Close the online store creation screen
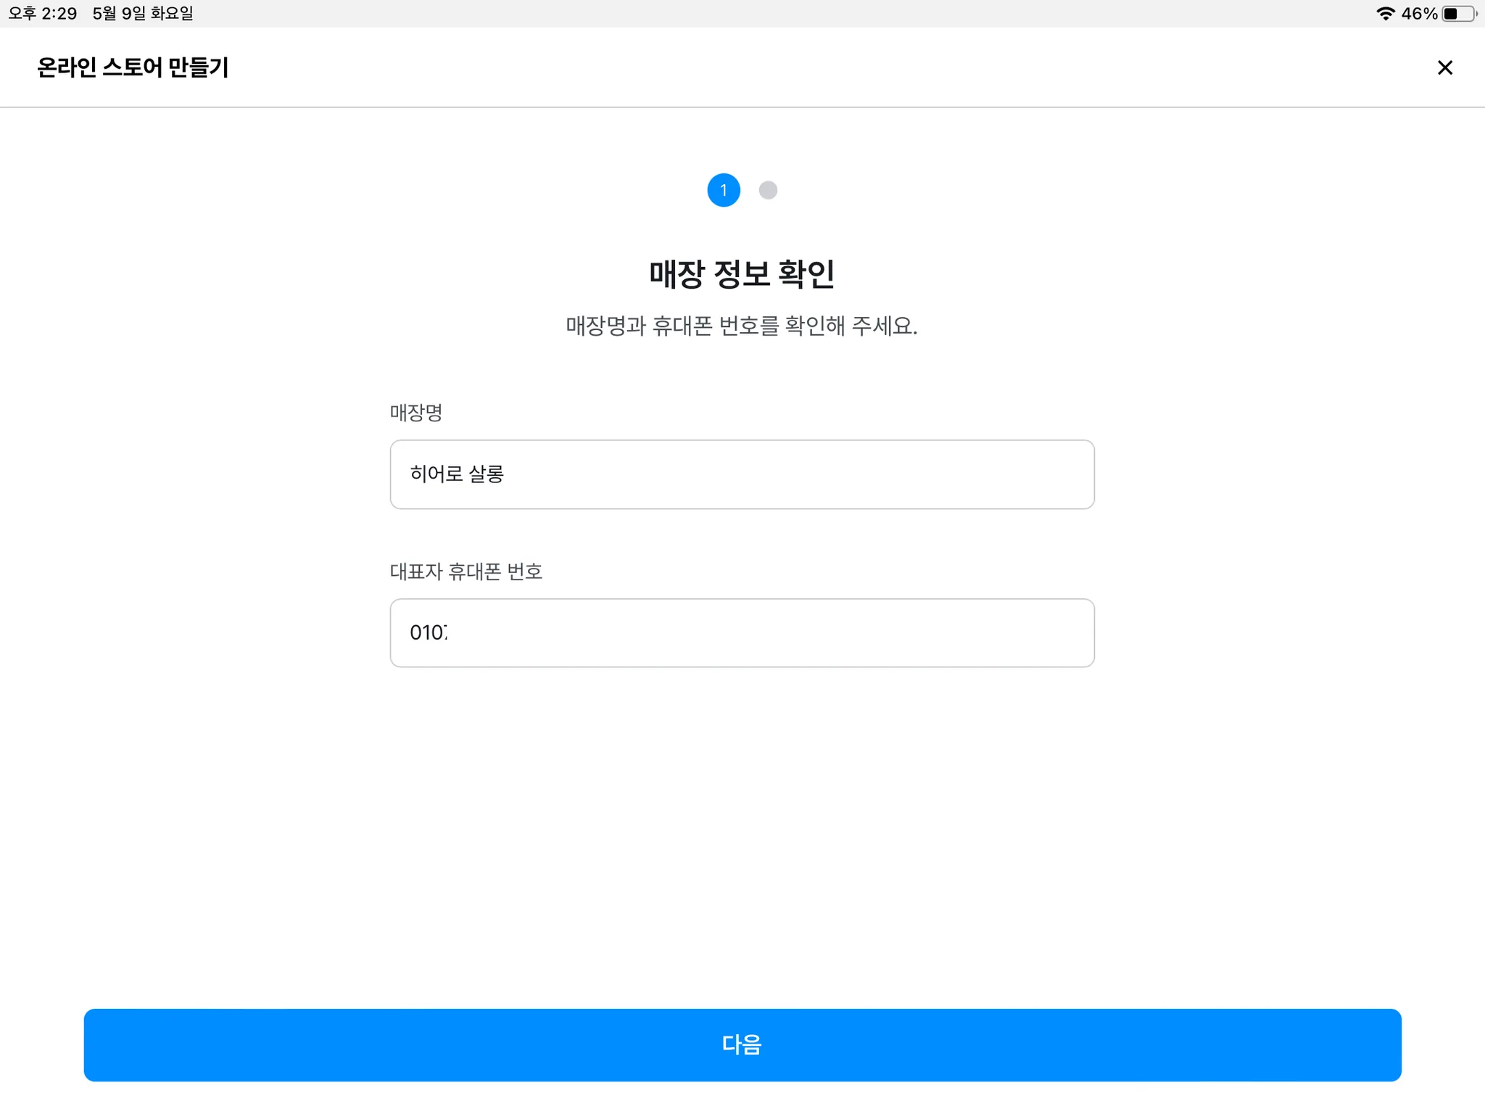Screen dimensions: 1485x1114 (1444, 67)
